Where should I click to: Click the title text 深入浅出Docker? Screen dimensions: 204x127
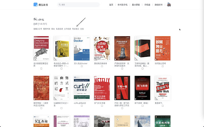(81, 63)
